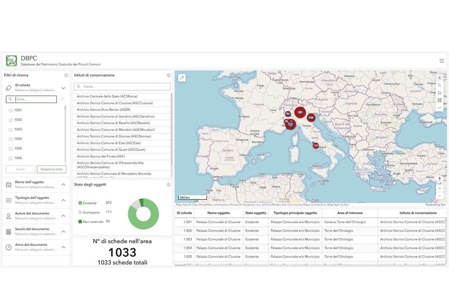
Task: Click info icon in Filtri di ricerca panel
Action: (x=66, y=75)
